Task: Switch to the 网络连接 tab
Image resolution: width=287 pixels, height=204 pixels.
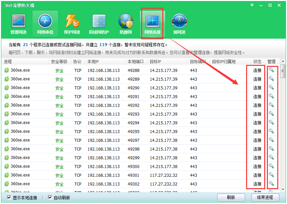Action: (153, 24)
